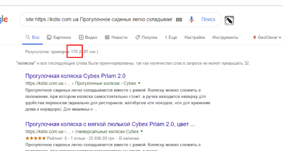The height and width of the screenshot is (151, 283).
Task: Click Рейтинг: 5 - 1 отзыв text
Action: pyautogui.click(x=66, y=138)
